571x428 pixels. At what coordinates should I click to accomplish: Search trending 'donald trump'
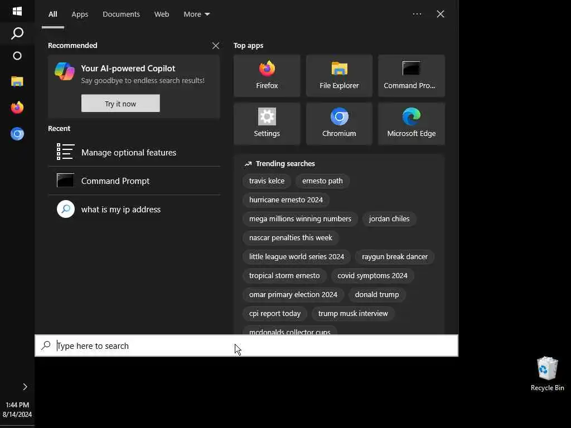pyautogui.click(x=377, y=294)
